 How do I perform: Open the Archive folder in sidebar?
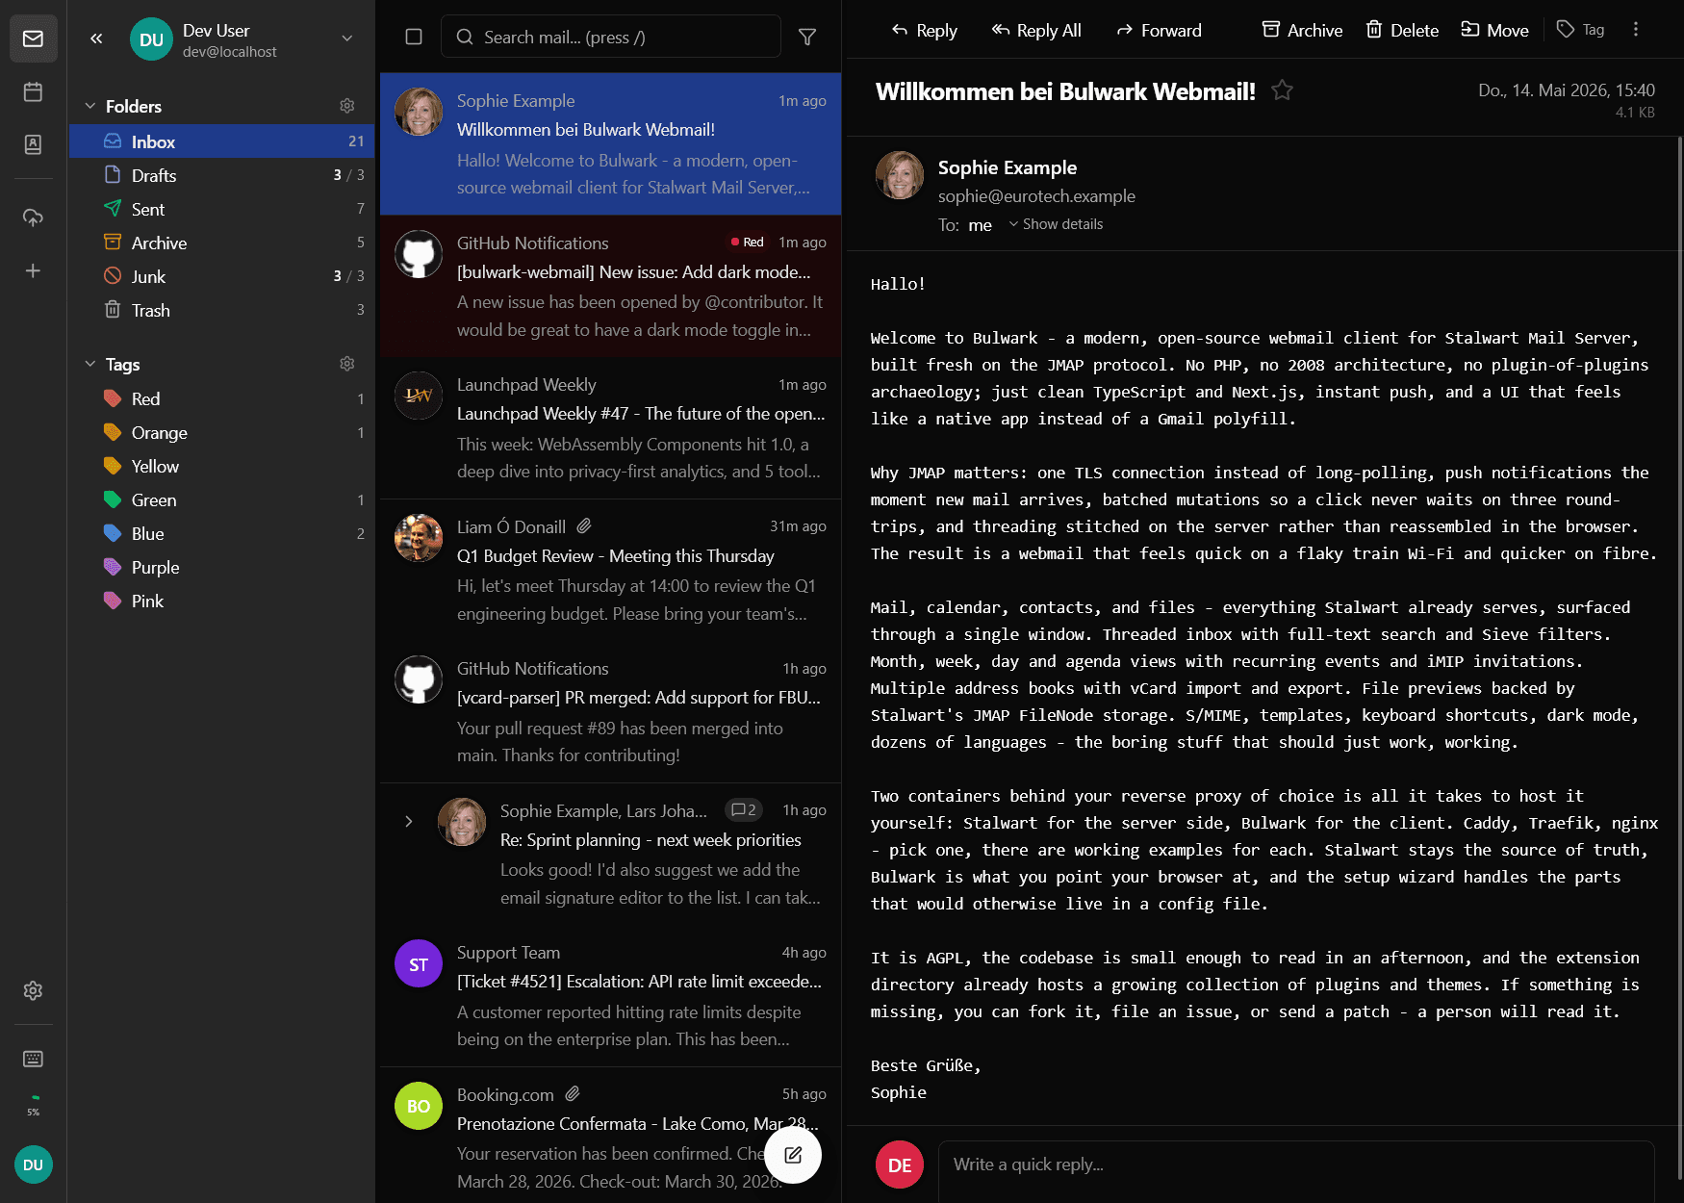(222, 243)
